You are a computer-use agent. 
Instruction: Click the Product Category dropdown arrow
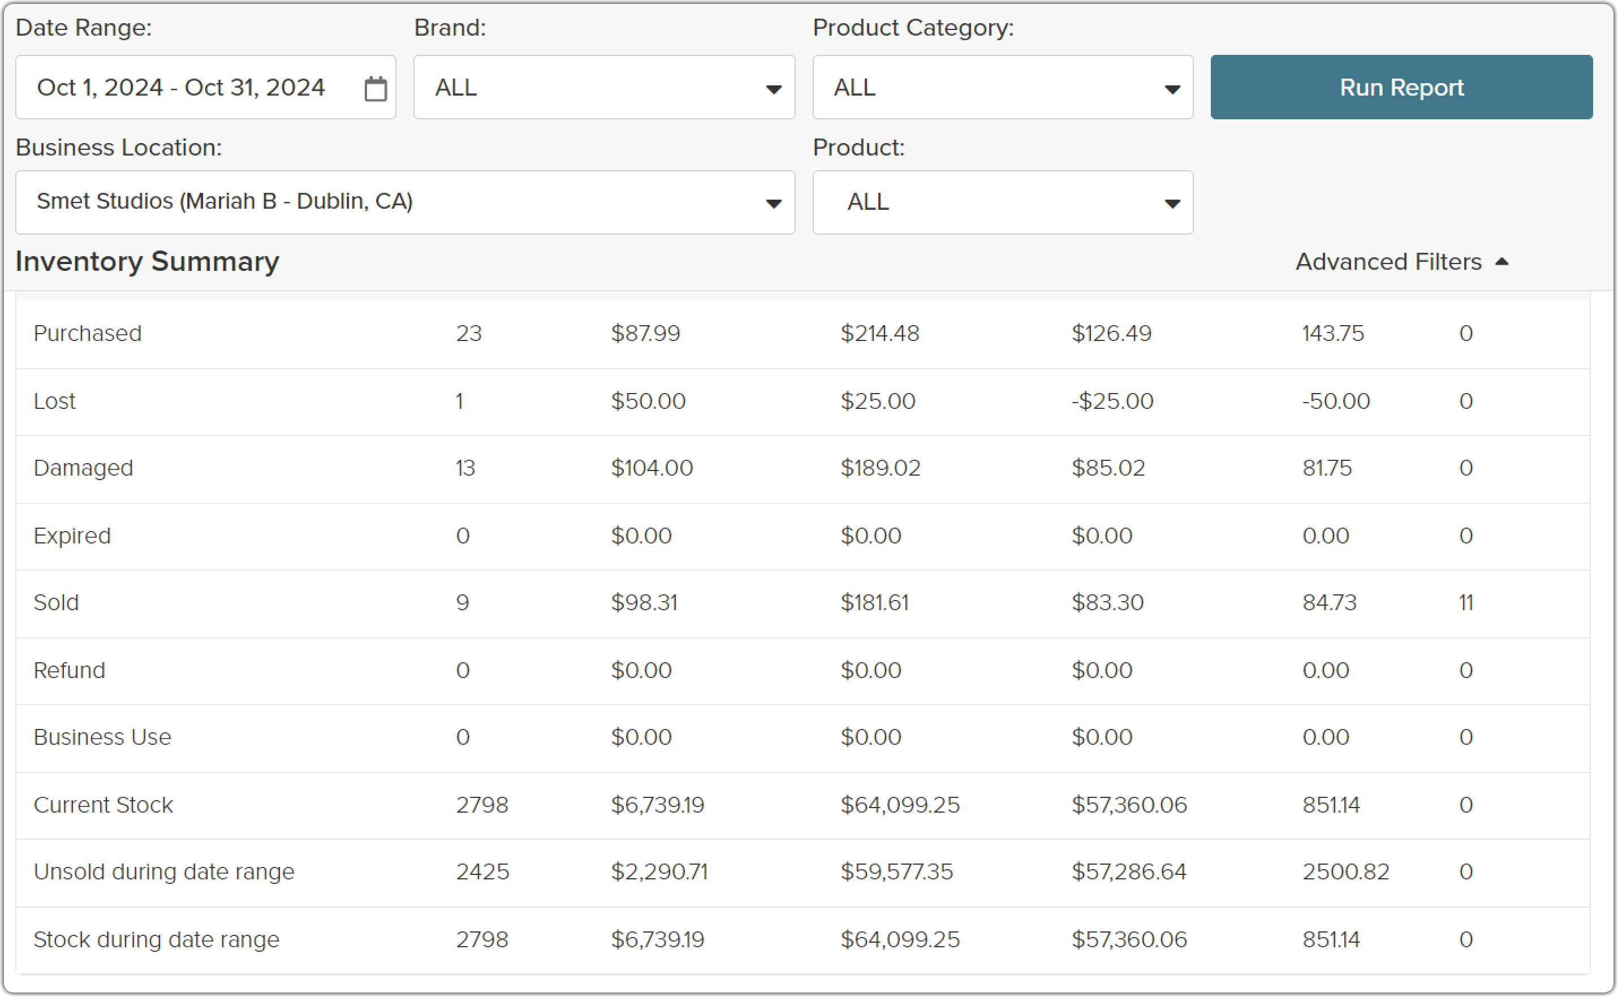(x=1172, y=89)
